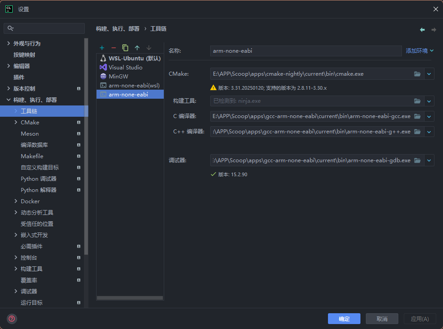Browse for build tool folder icon
Image resolution: width=443 pixels, height=329 pixels.
pyautogui.click(x=417, y=101)
